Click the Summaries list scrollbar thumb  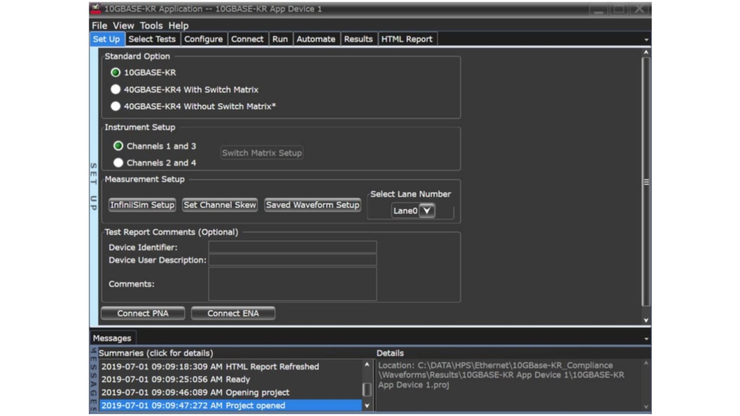367,389
